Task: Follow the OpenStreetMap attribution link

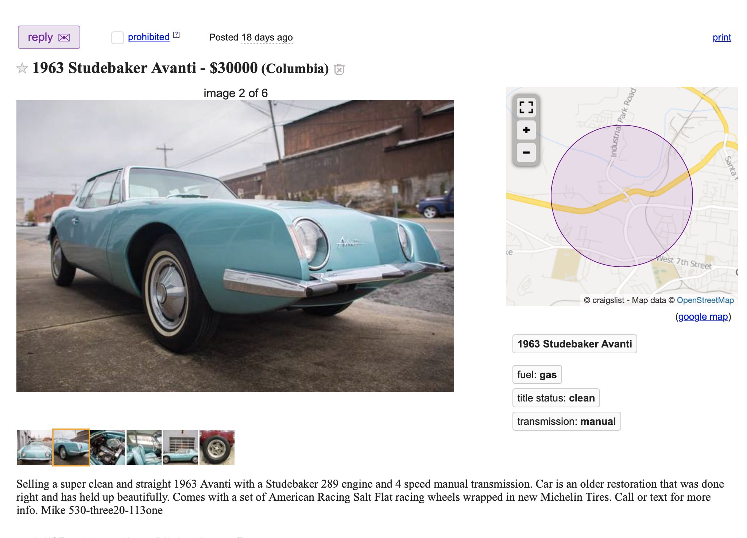Action: pyautogui.click(x=705, y=300)
